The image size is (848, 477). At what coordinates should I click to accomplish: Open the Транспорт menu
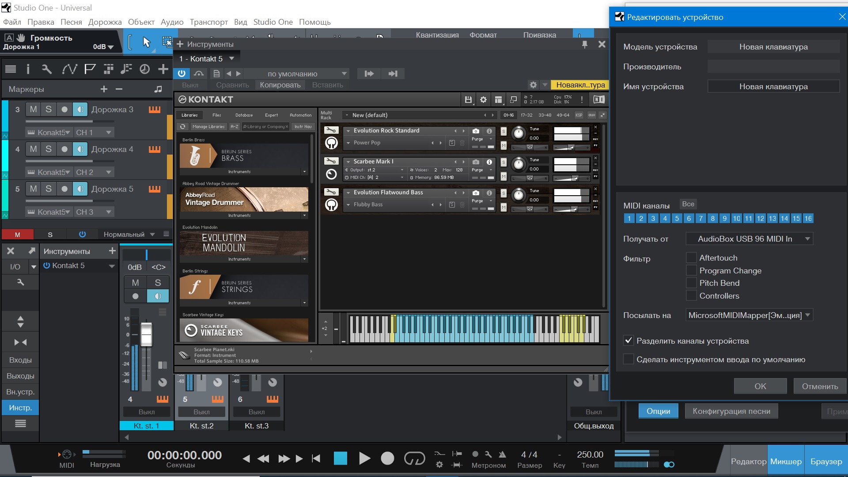click(x=208, y=22)
